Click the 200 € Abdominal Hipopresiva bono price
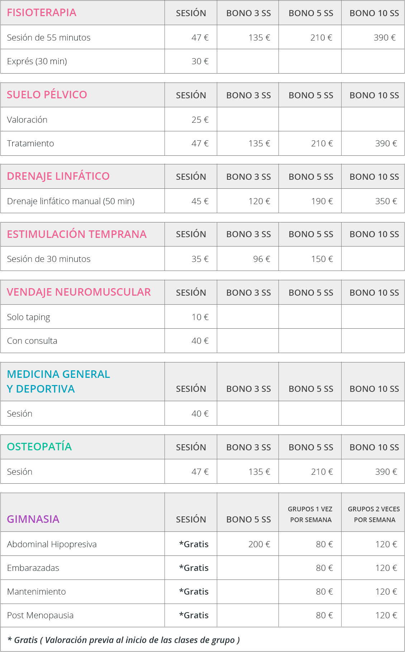The image size is (405, 652). [259, 544]
